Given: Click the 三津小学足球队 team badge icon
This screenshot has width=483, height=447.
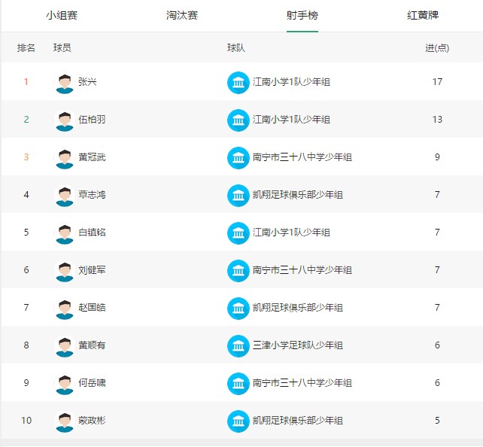Looking at the screenshot, I should coord(238,346).
